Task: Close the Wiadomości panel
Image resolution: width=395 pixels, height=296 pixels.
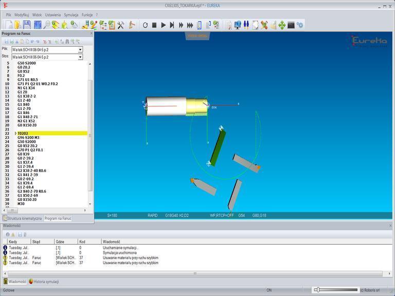Action: [391, 226]
